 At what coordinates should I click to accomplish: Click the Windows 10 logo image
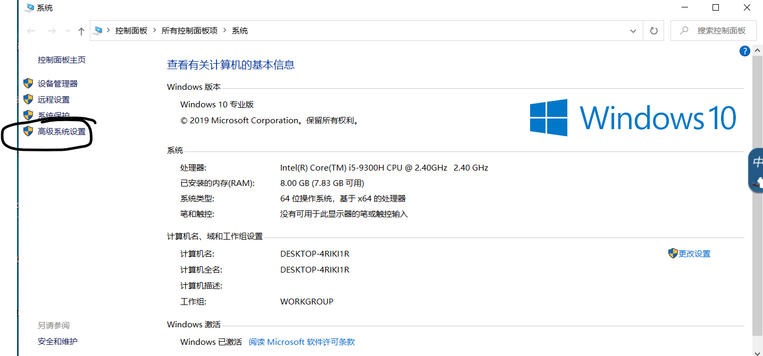[633, 117]
